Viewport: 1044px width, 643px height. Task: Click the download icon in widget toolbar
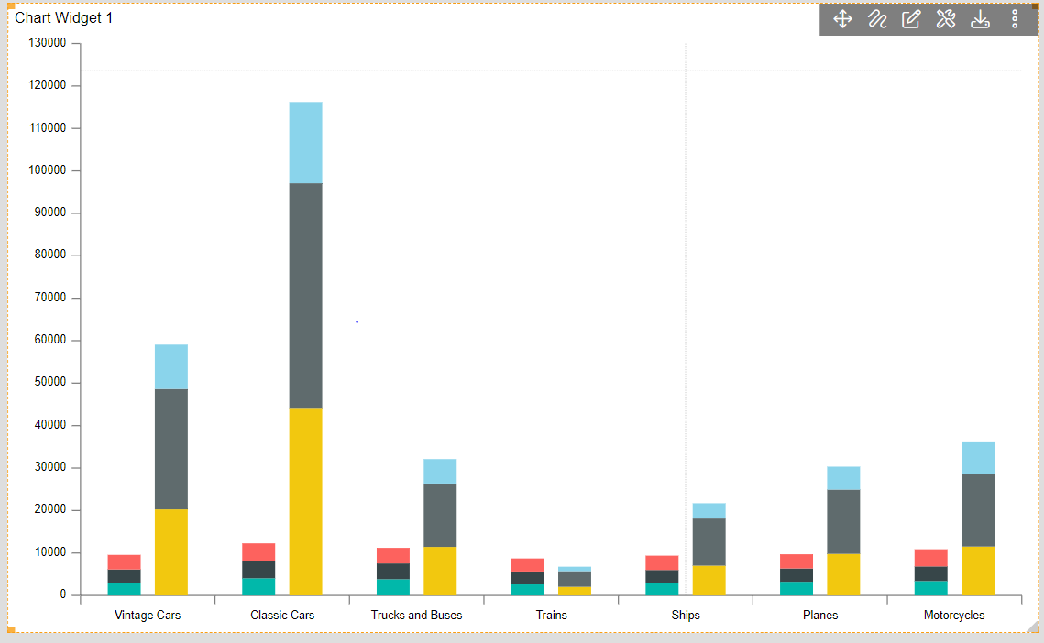pyautogui.click(x=980, y=18)
